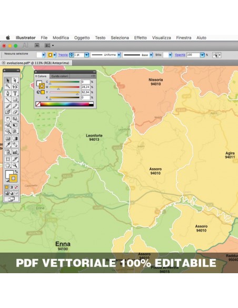Pick the Magic Wand tool
The height and width of the screenshot is (308, 238).
[x=8, y=86]
